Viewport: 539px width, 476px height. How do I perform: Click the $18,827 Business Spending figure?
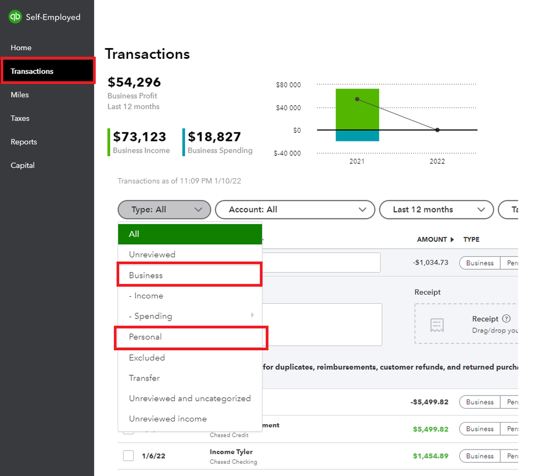tap(214, 137)
